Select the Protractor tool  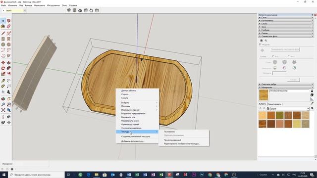[3, 87]
